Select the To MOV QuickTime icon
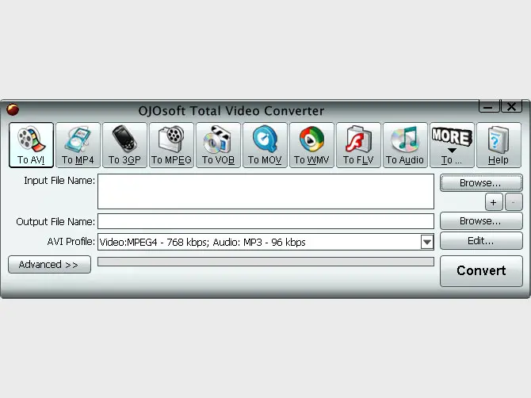 click(265, 145)
